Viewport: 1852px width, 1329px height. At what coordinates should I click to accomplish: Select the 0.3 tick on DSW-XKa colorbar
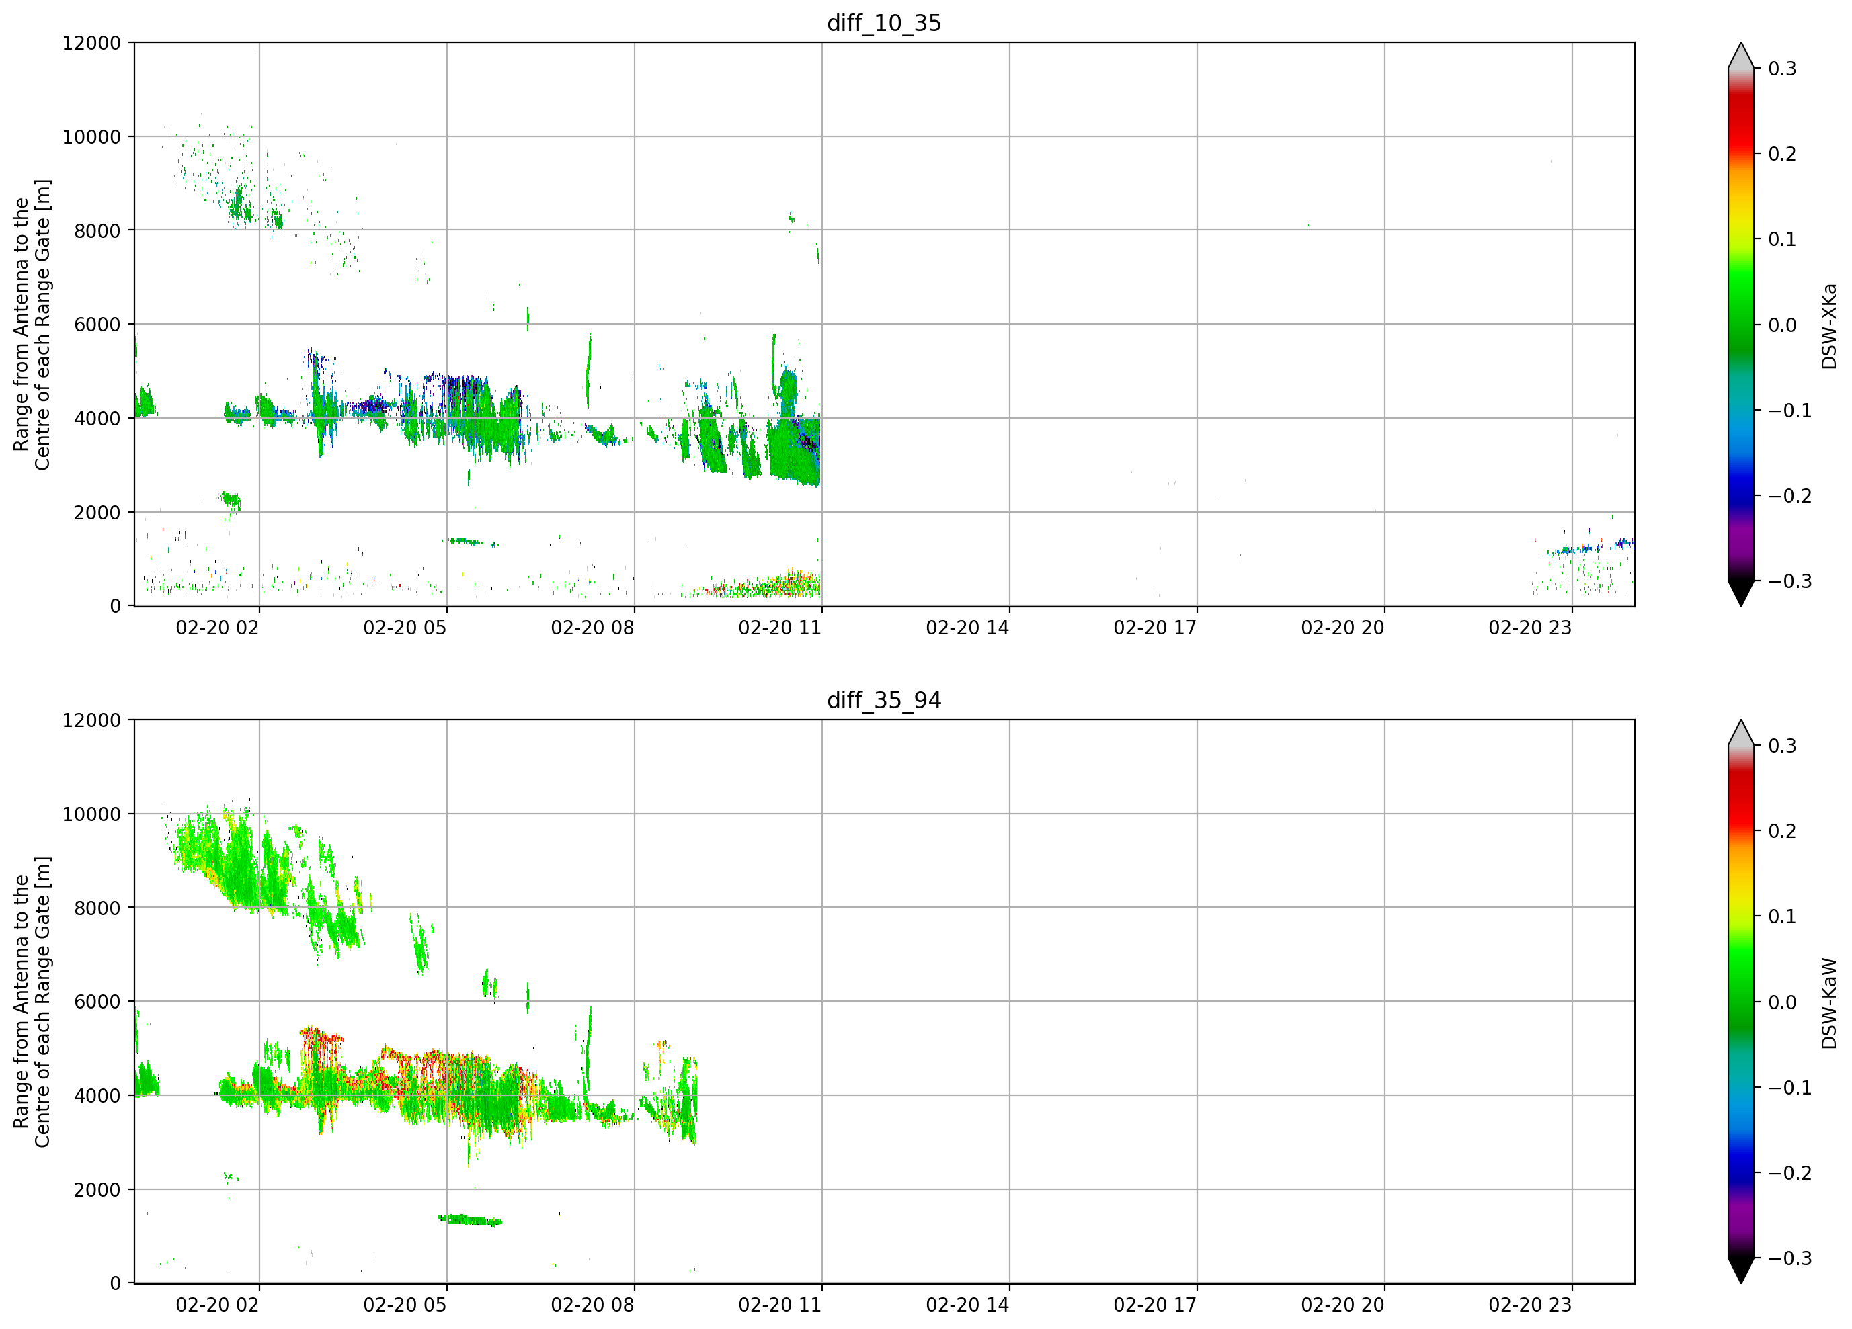(1782, 69)
